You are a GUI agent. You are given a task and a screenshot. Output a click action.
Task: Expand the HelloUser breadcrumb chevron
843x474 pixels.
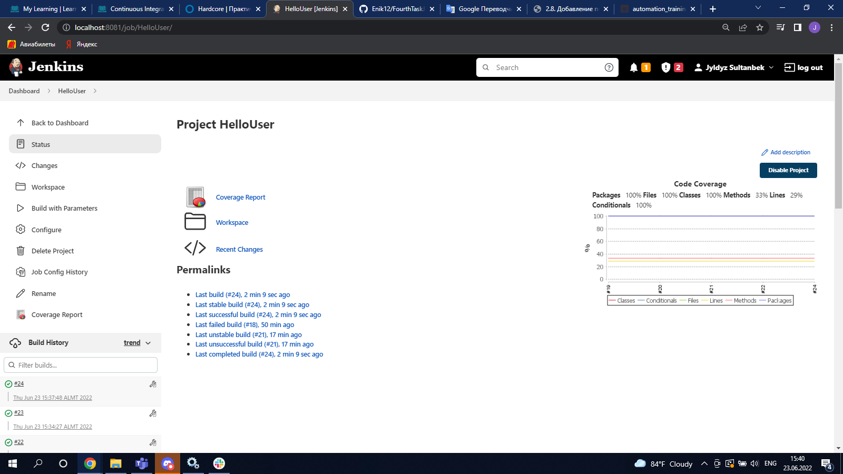click(x=95, y=91)
